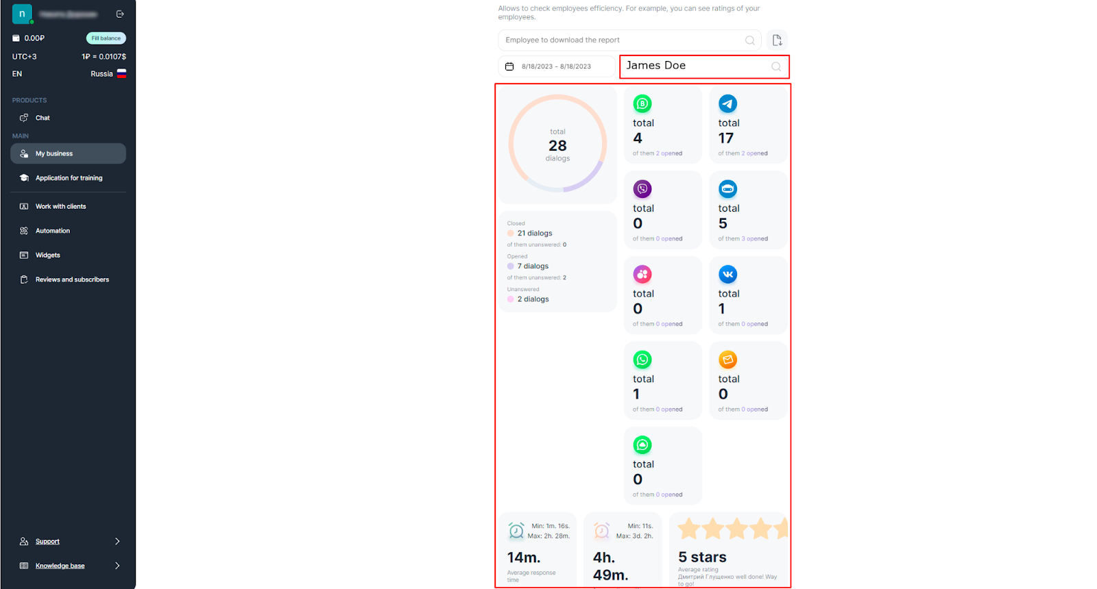Click the blue chat icon above total 5
This screenshot has height=589, width=1097.
coord(728,189)
